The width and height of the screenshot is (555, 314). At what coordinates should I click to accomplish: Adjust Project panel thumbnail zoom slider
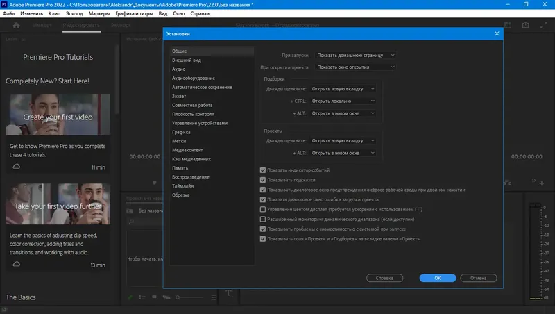click(189, 297)
